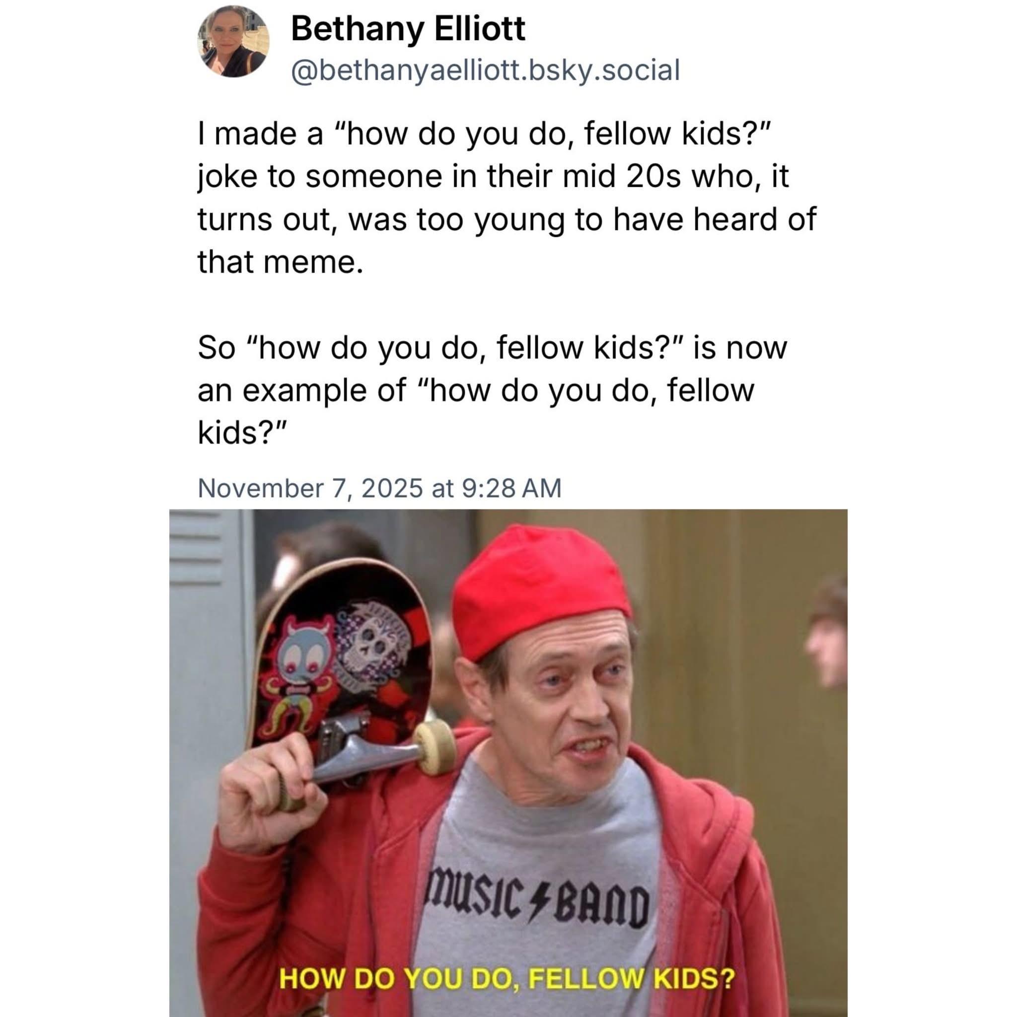Click the words "that meme." in the post
The width and height of the screenshot is (1017, 1017).
(x=280, y=262)
